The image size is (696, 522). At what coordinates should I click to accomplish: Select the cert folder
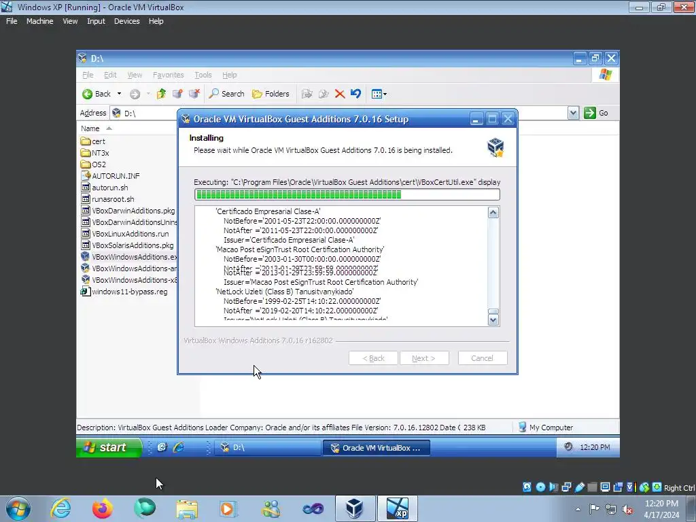click(x=92, y=141)
